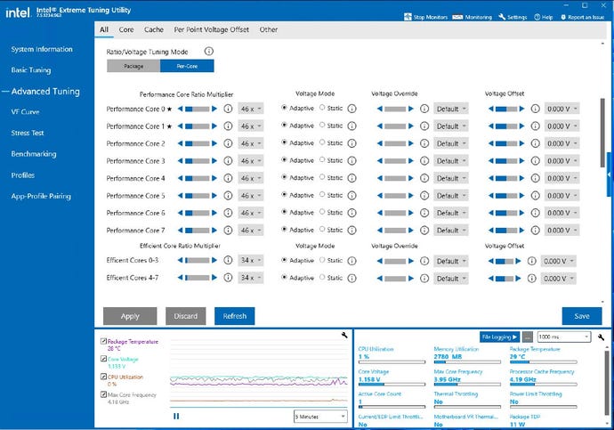Switch to the Cache tab
The image size is (614, 430).
coord(153,29)
